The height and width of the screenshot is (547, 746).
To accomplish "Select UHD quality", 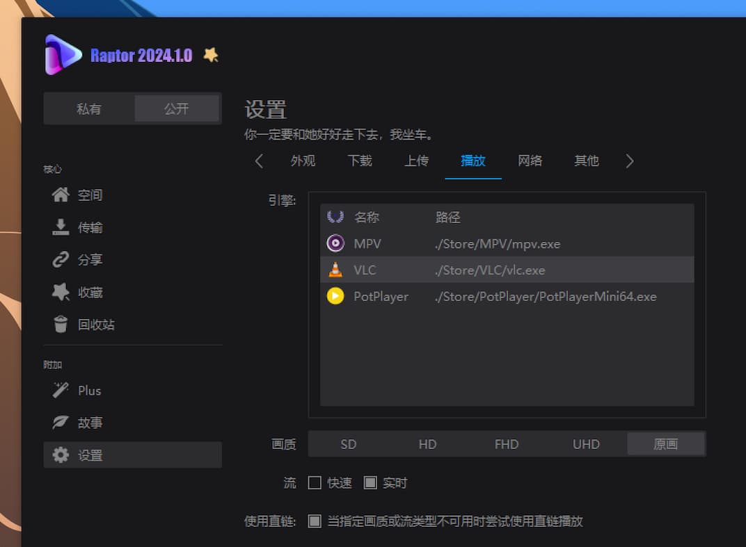I will click(x=586, y=444).
